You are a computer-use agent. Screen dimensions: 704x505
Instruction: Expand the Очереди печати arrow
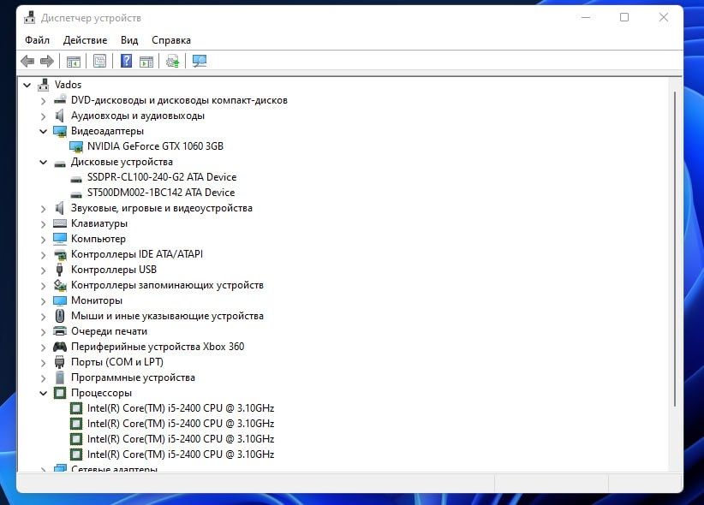(43, 332)
